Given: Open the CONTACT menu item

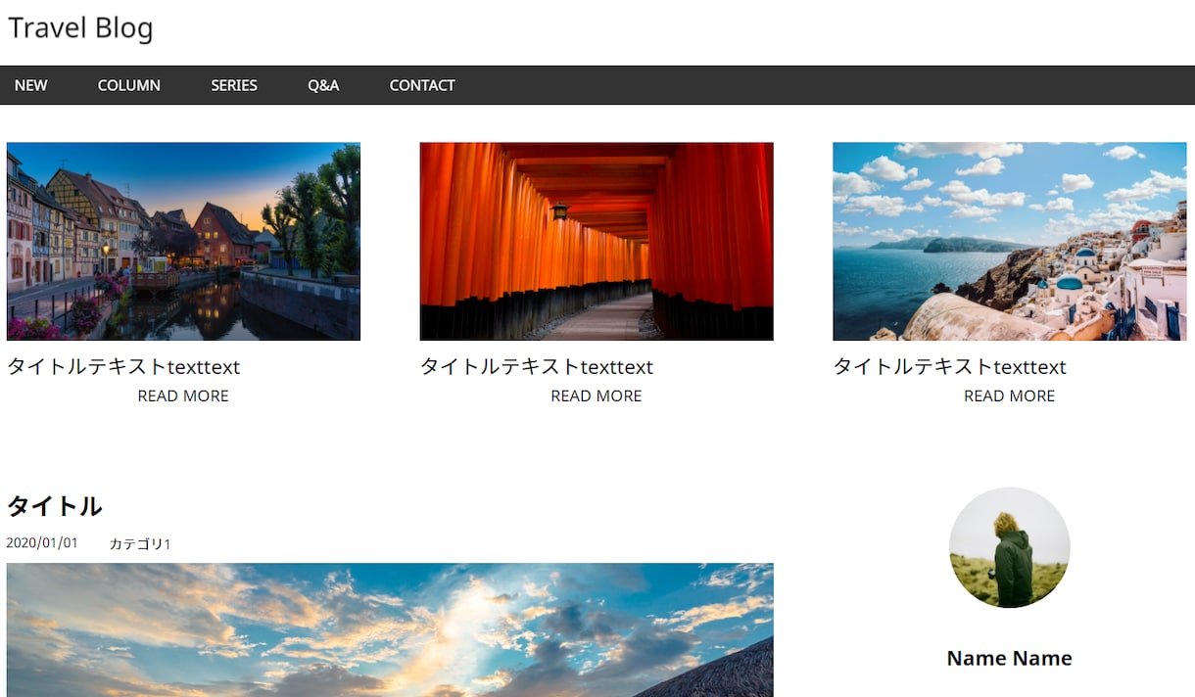Looking at the screenshot, I should (x=422, y=85).
